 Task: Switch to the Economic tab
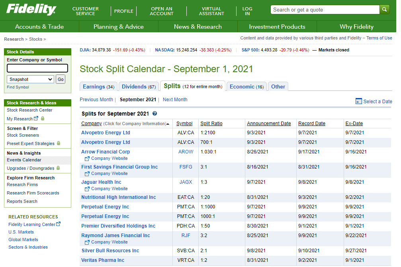click(x=246, y=86)
